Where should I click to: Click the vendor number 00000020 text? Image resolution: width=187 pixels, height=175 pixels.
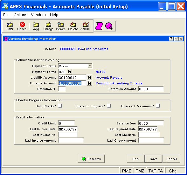(68, 49)
